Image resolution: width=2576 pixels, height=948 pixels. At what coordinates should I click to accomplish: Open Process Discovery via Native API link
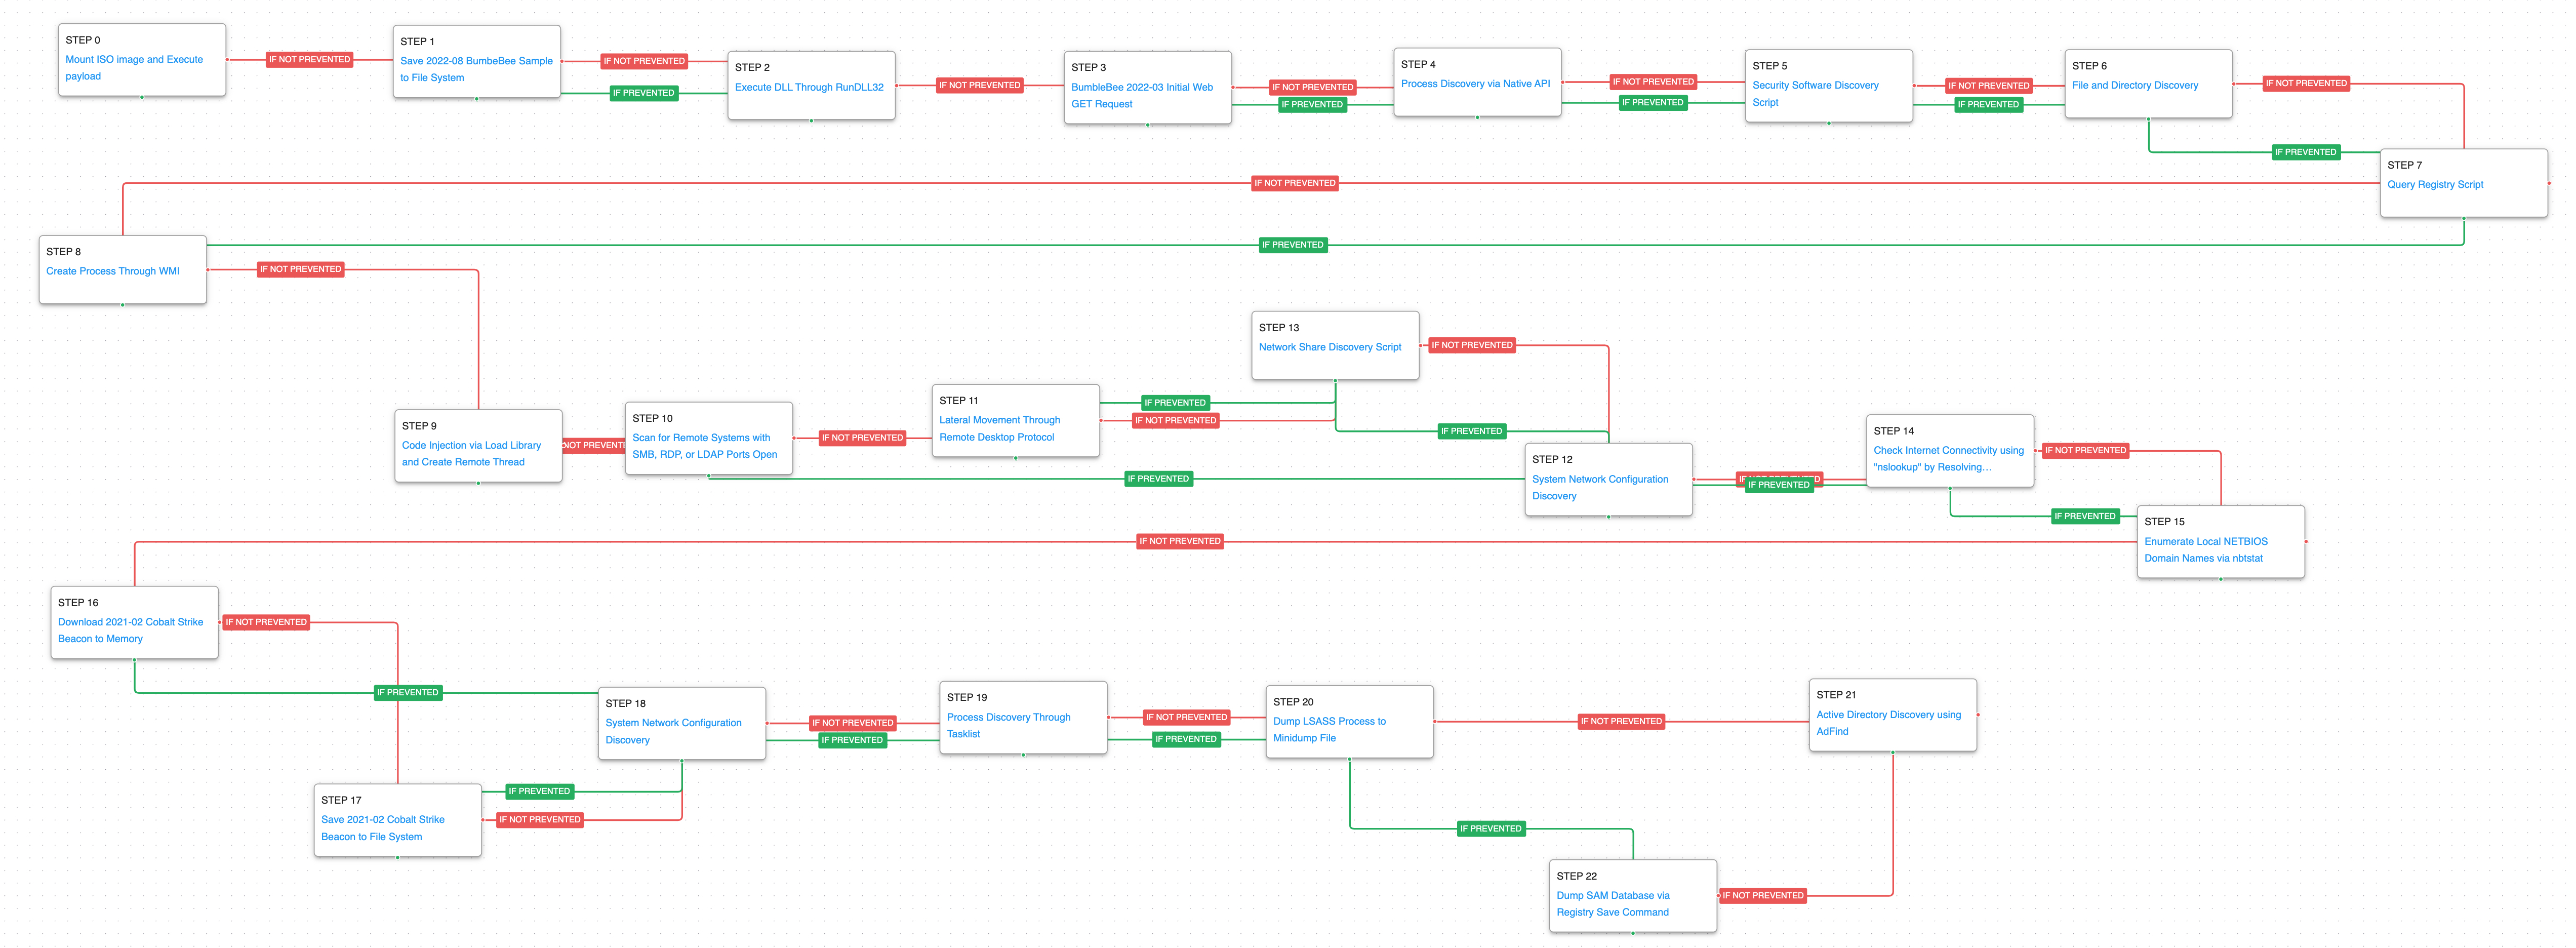pos(1475,84)
